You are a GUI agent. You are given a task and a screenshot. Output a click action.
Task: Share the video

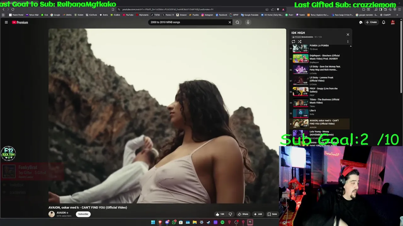pyautogui.click(x=243, y=214)
